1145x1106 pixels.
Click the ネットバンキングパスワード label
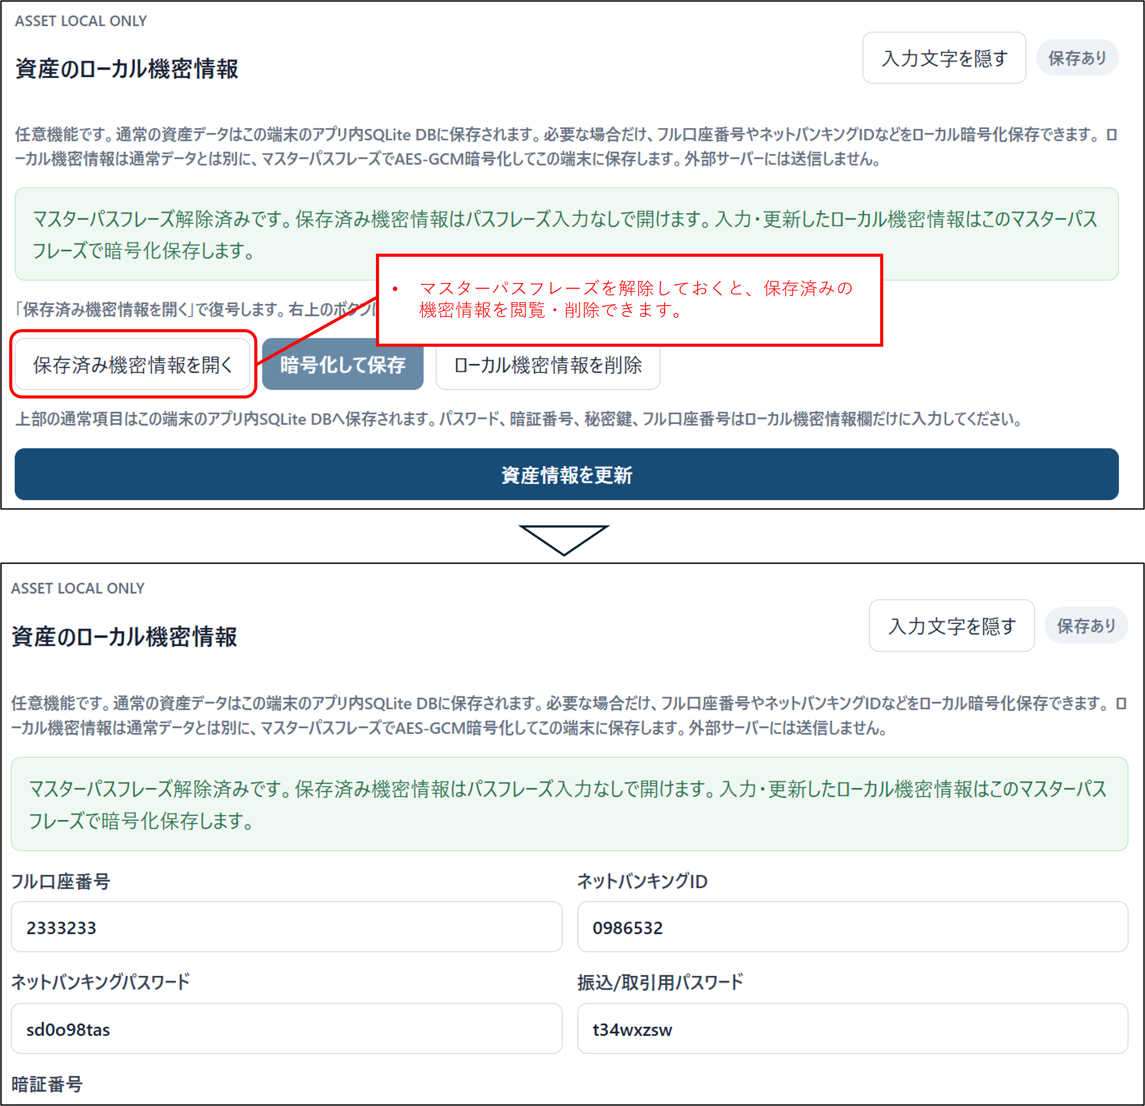pyautogui.click(x=101, y=982)
